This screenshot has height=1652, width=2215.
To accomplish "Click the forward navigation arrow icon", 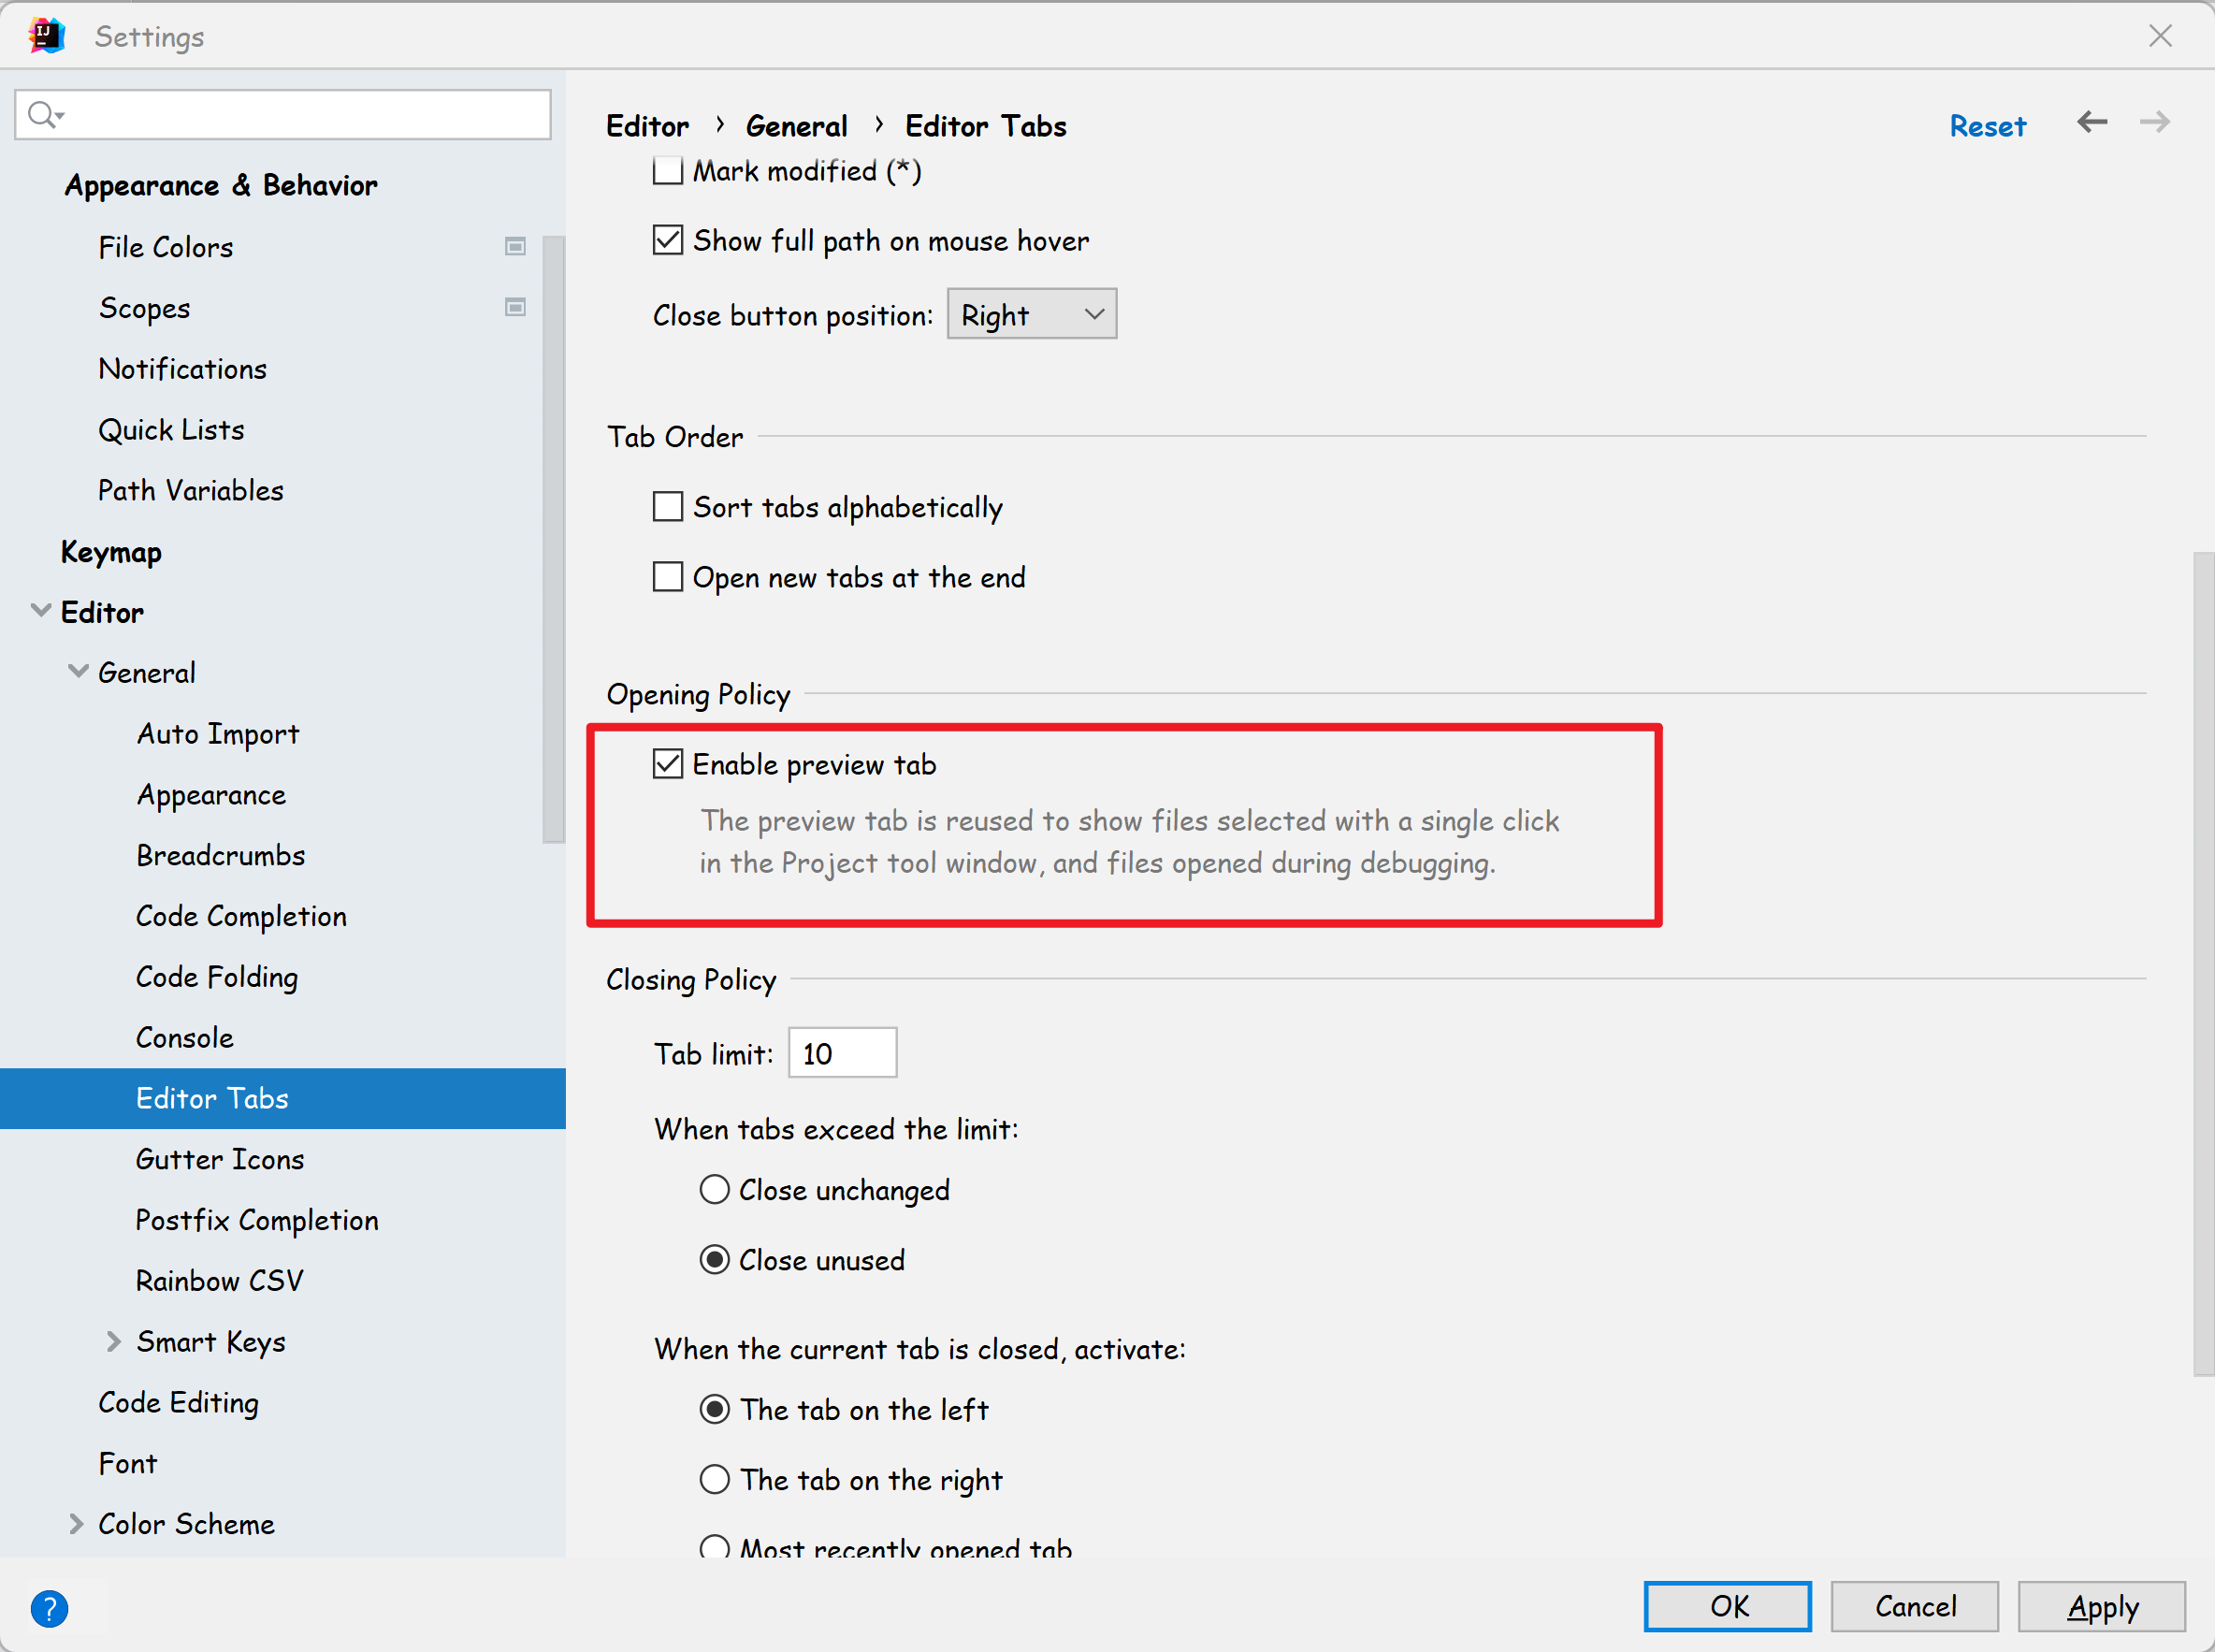I will click(2154, 123).
